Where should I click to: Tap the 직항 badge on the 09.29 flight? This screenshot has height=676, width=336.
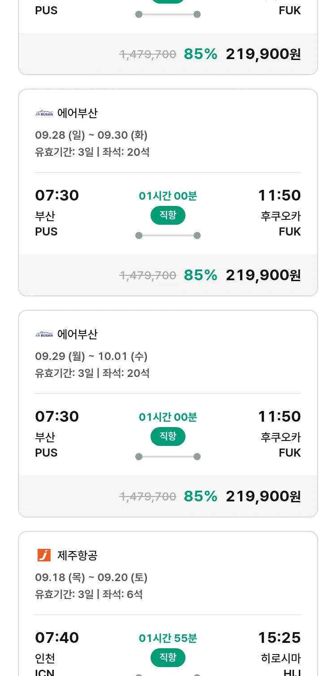tap(168, 436)
